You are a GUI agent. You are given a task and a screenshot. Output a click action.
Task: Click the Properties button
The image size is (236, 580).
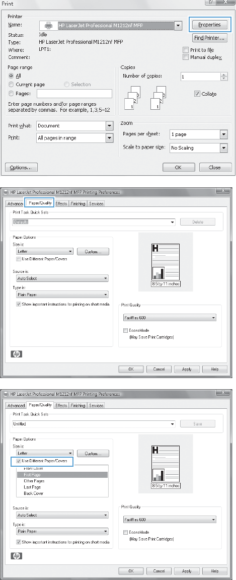[210, 25]
